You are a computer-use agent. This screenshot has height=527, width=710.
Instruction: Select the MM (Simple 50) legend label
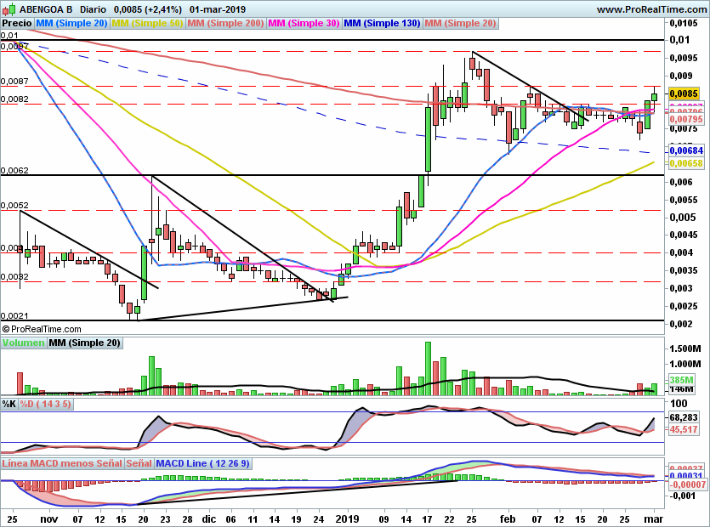point(147,23)
